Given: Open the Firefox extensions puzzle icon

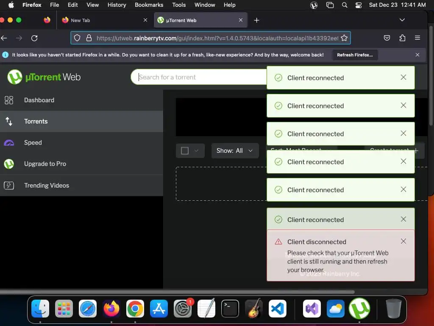Looking at the screenshot, I should coord(402,38).
